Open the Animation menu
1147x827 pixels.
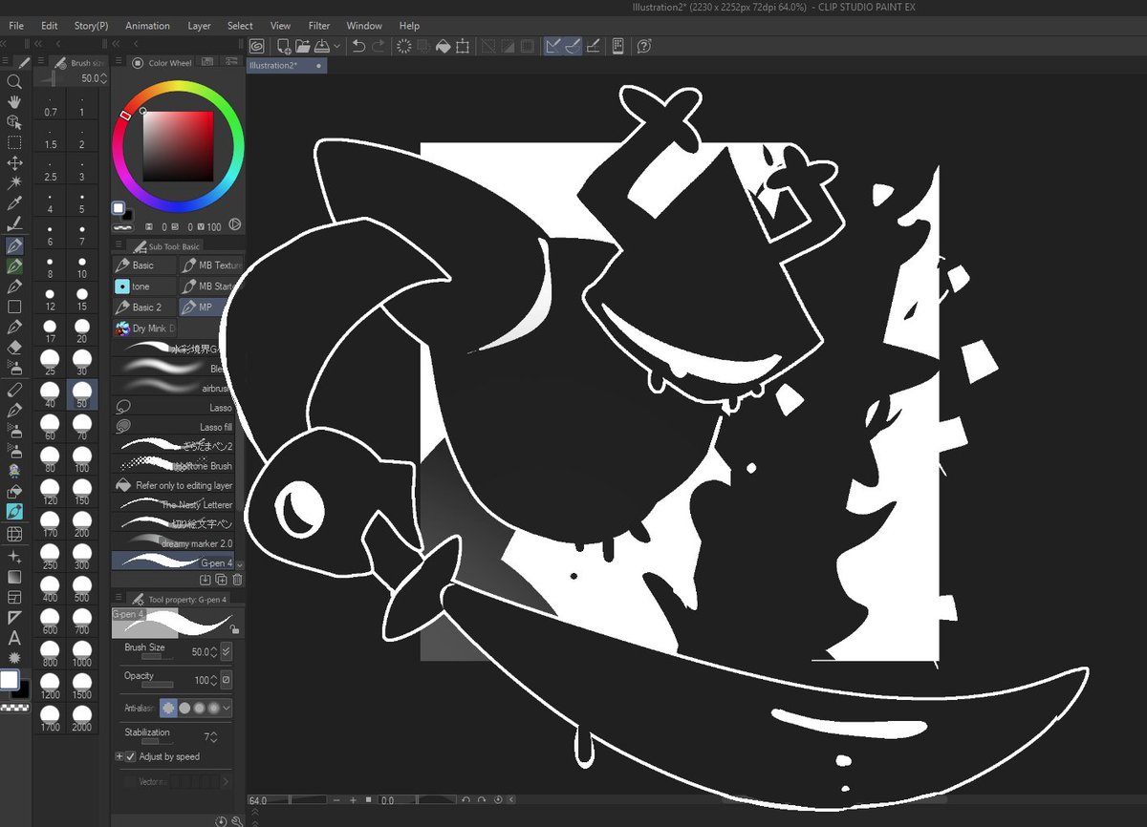click(147, 26)
